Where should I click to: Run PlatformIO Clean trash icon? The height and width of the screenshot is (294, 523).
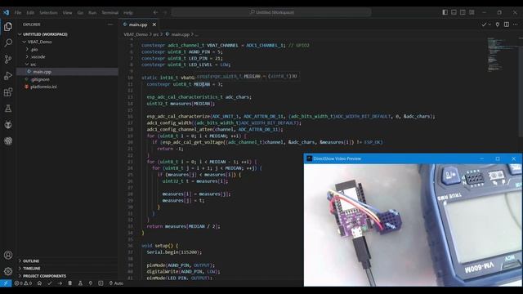tap(70, 283)
